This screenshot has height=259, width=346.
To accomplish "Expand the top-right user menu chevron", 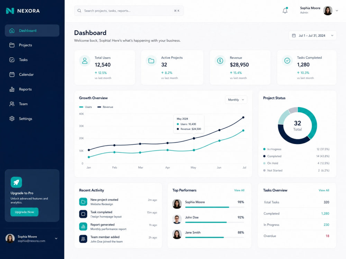I will click(337, 11).
